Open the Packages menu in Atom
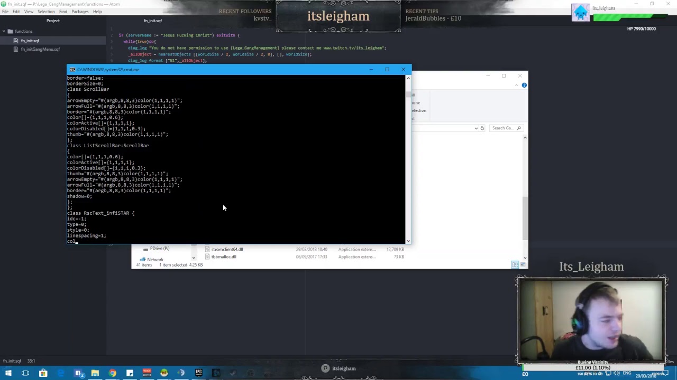This screenshot has height=380, width=677. point(80,12)
